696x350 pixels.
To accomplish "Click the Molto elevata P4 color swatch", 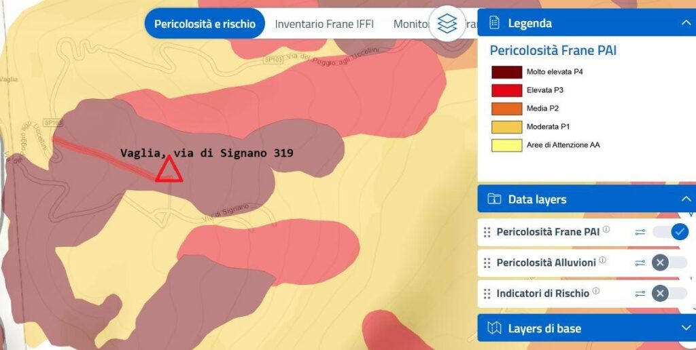I will coord(506,72).
